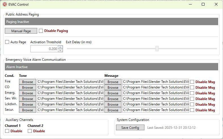The width and height of the screenshot is (223, 139).
Task: Click the Manual Page button
Action: tap(21, 31)
